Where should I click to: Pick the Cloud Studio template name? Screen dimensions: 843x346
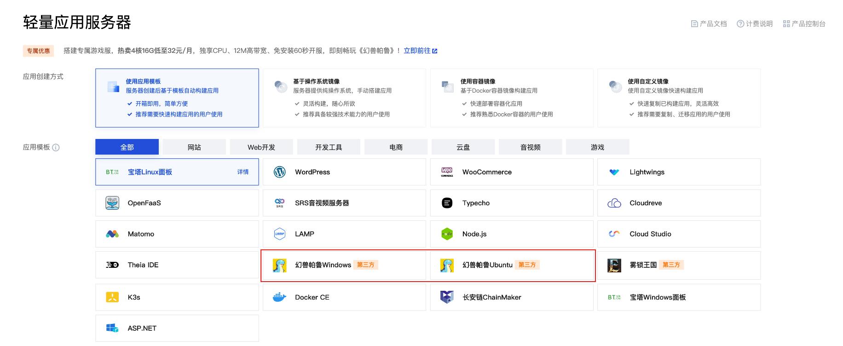click(x=650, y=234)
